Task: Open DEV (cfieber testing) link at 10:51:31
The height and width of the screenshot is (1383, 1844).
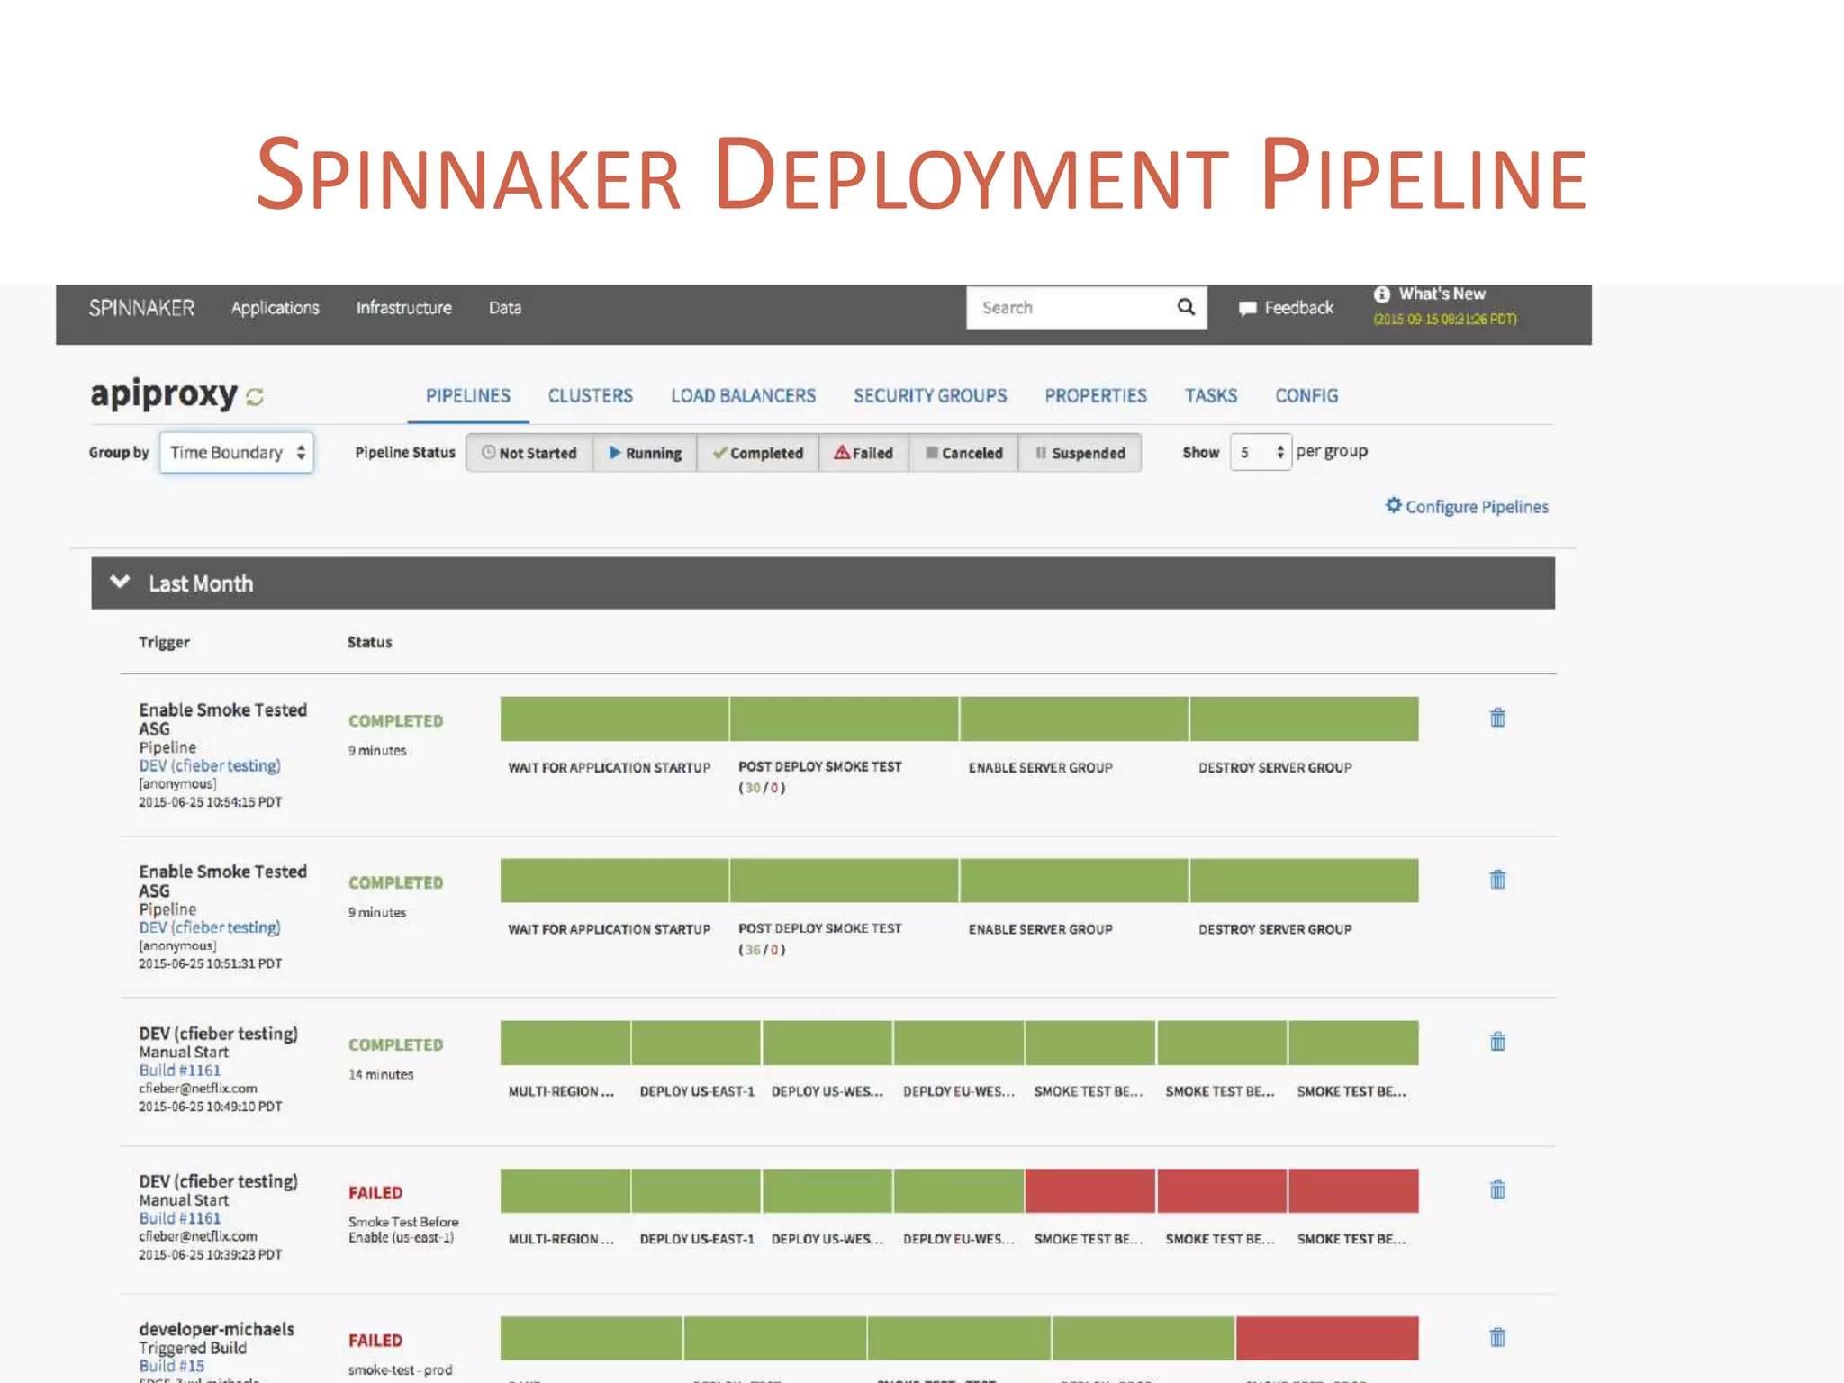Action: click(x=210, y=927)
